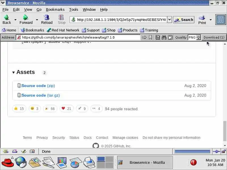This screenshot has height=170, width=227.
Task: Toggle the rocket reaction 9
Action: [x=82, y=109]
